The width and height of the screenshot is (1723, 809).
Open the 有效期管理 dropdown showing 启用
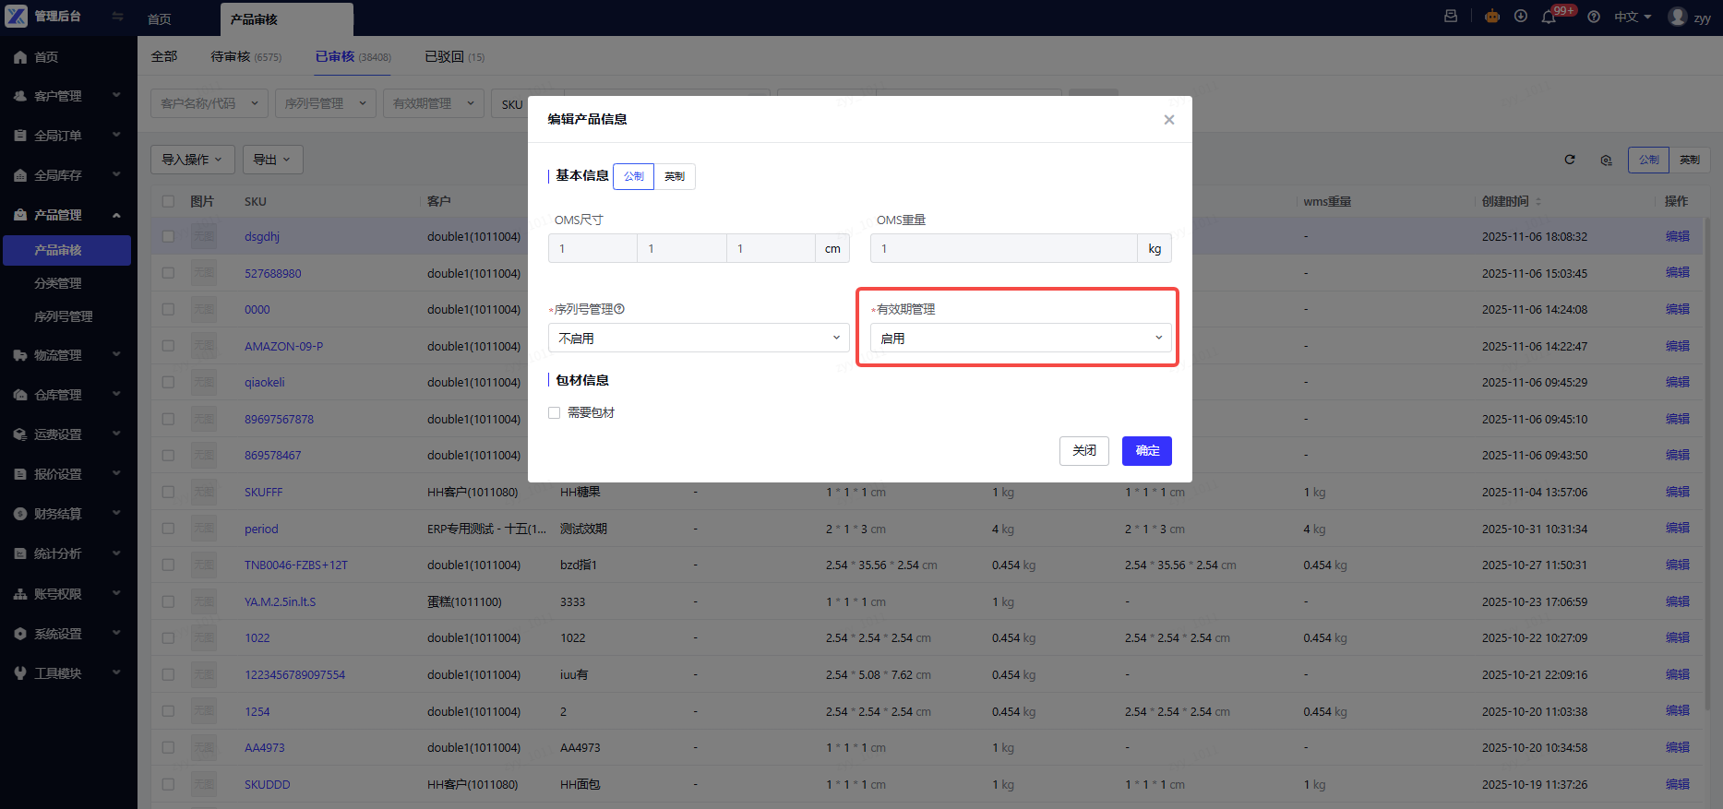[1021, 338]
